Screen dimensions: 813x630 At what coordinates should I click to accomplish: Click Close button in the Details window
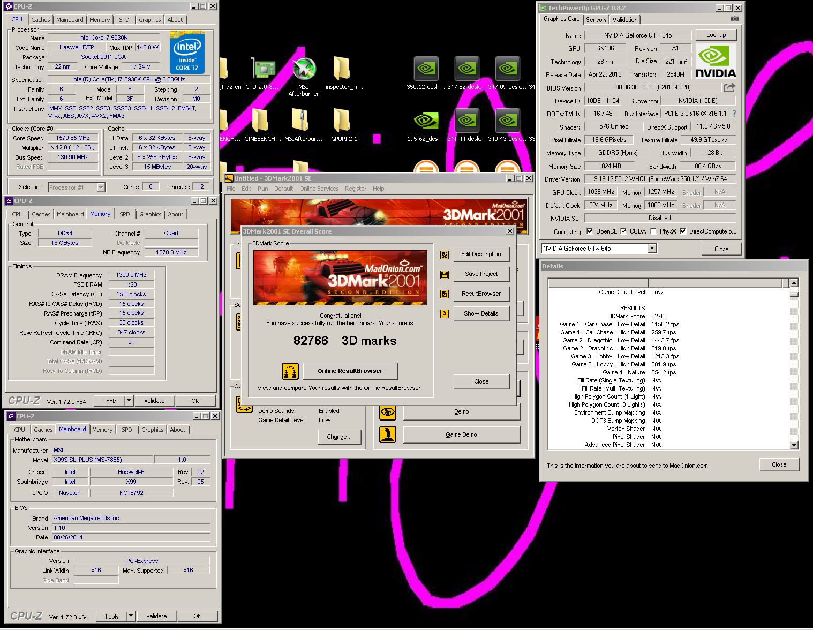coord(779,464)
